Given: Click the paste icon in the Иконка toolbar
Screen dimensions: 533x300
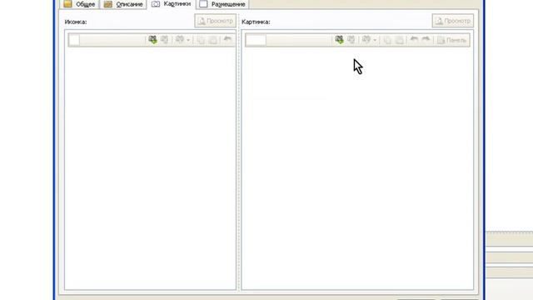Looking at the screenshot, I should click(213, 40).
